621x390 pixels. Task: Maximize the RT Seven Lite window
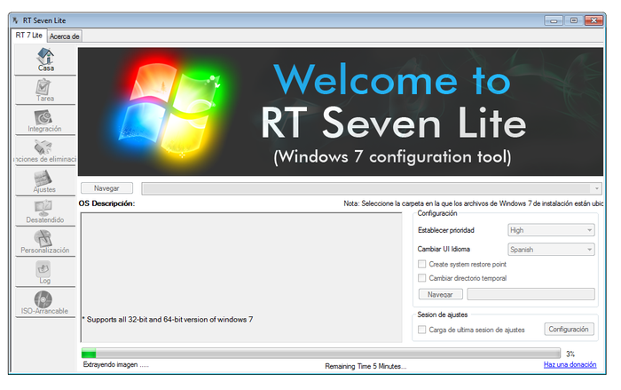pyautogui.click(x=573, y=20)
